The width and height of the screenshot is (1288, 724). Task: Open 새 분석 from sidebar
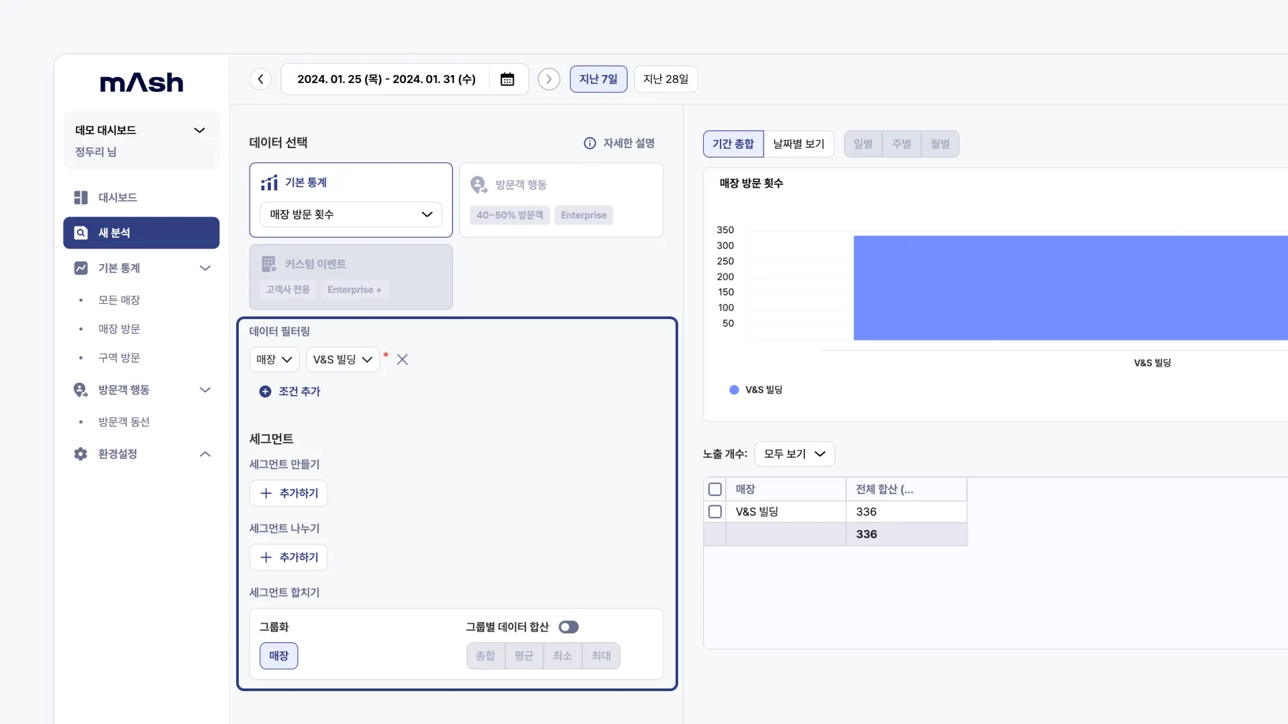pos(141,233)
